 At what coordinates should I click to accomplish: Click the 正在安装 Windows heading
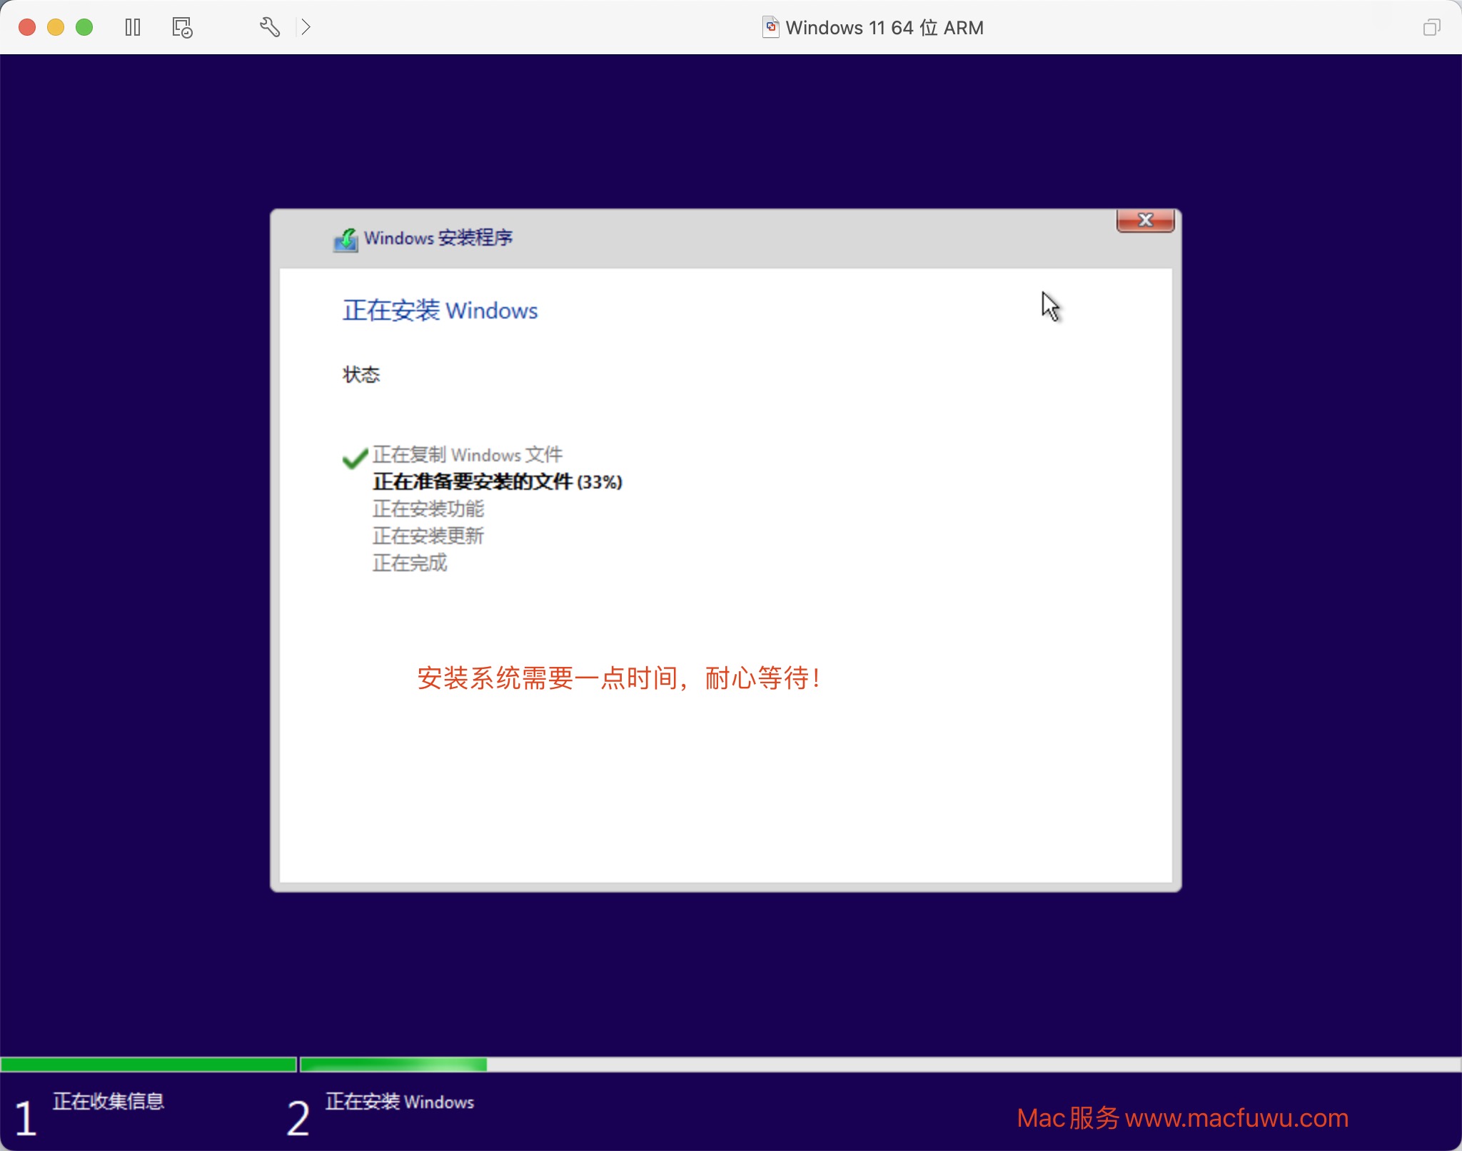coord(440,311)
